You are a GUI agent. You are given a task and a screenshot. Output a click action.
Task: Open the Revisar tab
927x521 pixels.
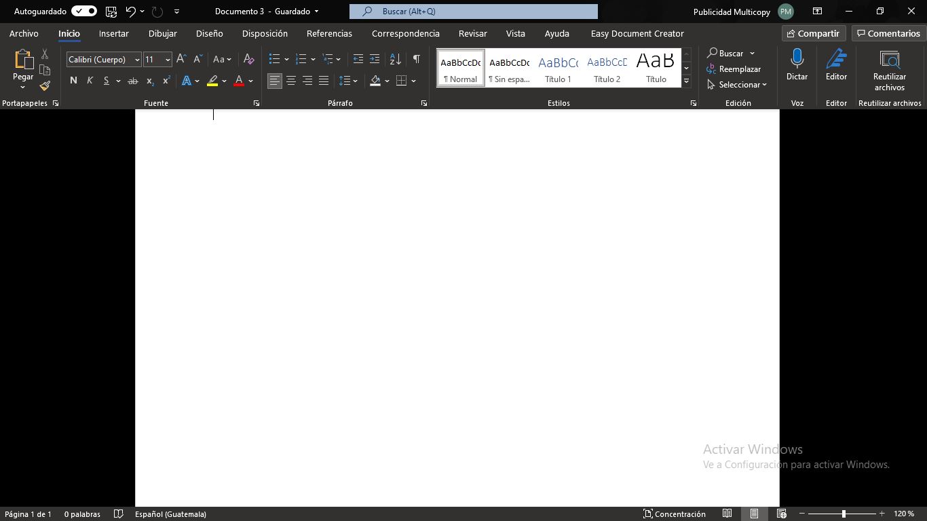pyautogui.click(x=473, y=33)
